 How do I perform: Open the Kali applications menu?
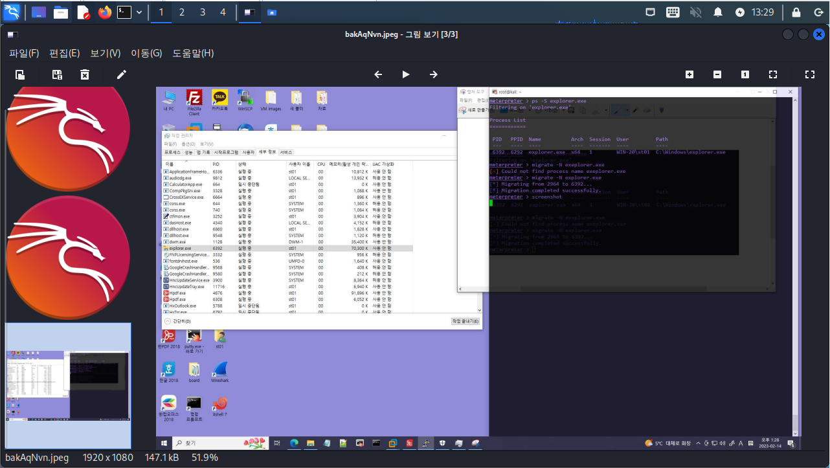click(12, 12)
